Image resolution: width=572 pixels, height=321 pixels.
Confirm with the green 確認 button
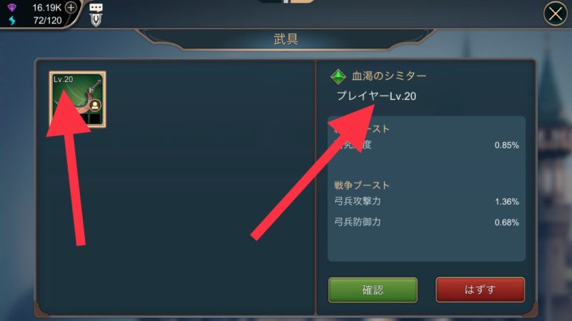click(373, 290)
